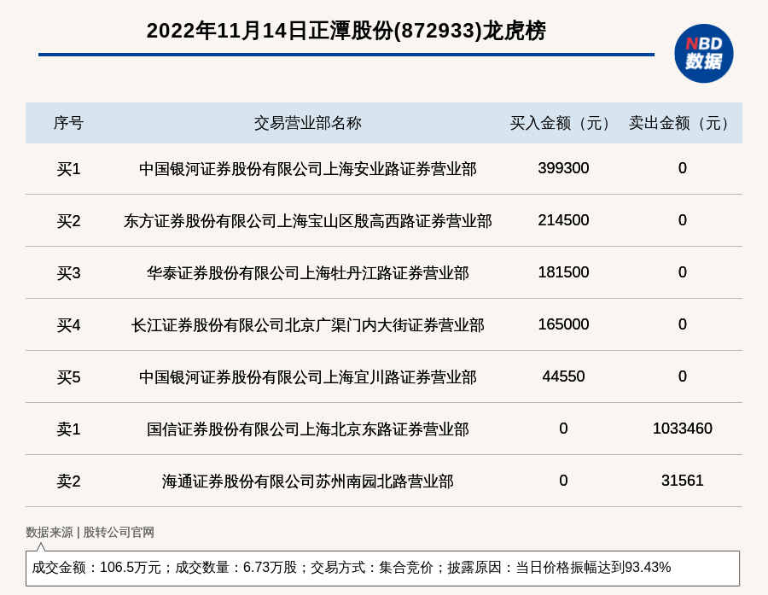Select the 买3 row label

tap(68, 273)
